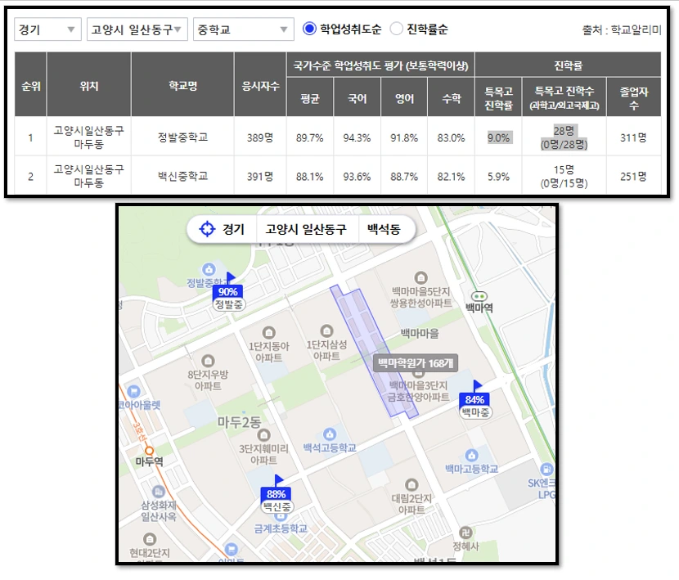Click the 8단지우방 아파트 icon
Viewport: 679px width, 580px height.
(x=209, y=361)
